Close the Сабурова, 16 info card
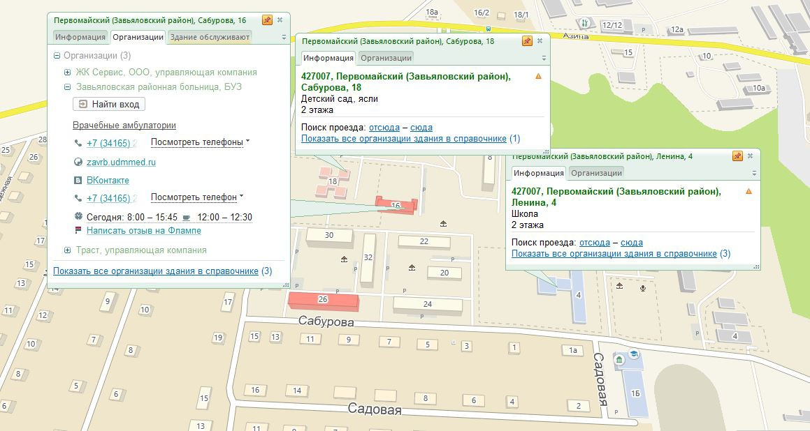Image resolution: width=810 pixels, height=431 pixels. tap(280, 20)
